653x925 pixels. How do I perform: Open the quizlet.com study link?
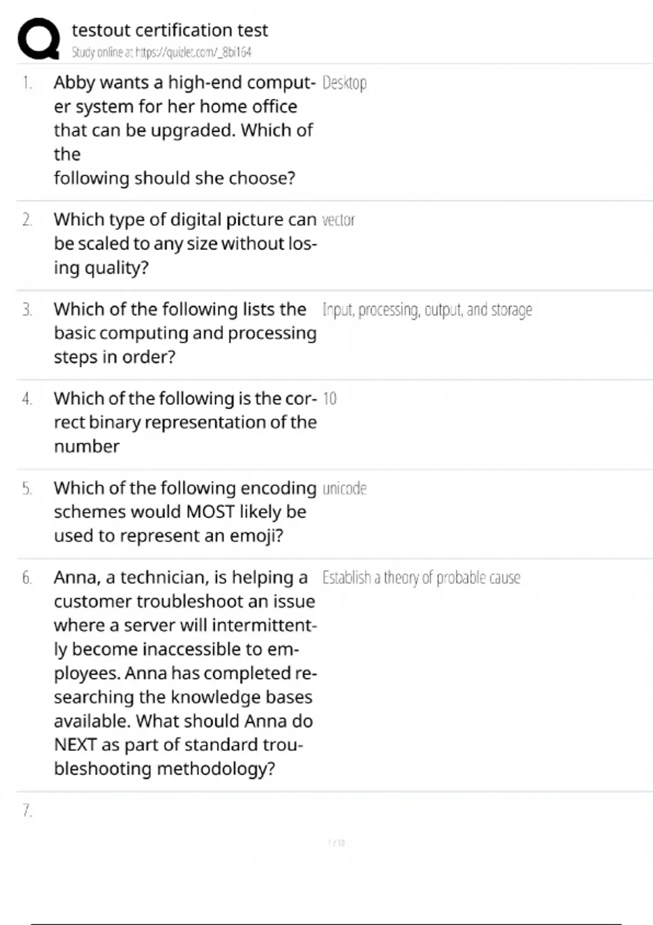coord(161,52)
